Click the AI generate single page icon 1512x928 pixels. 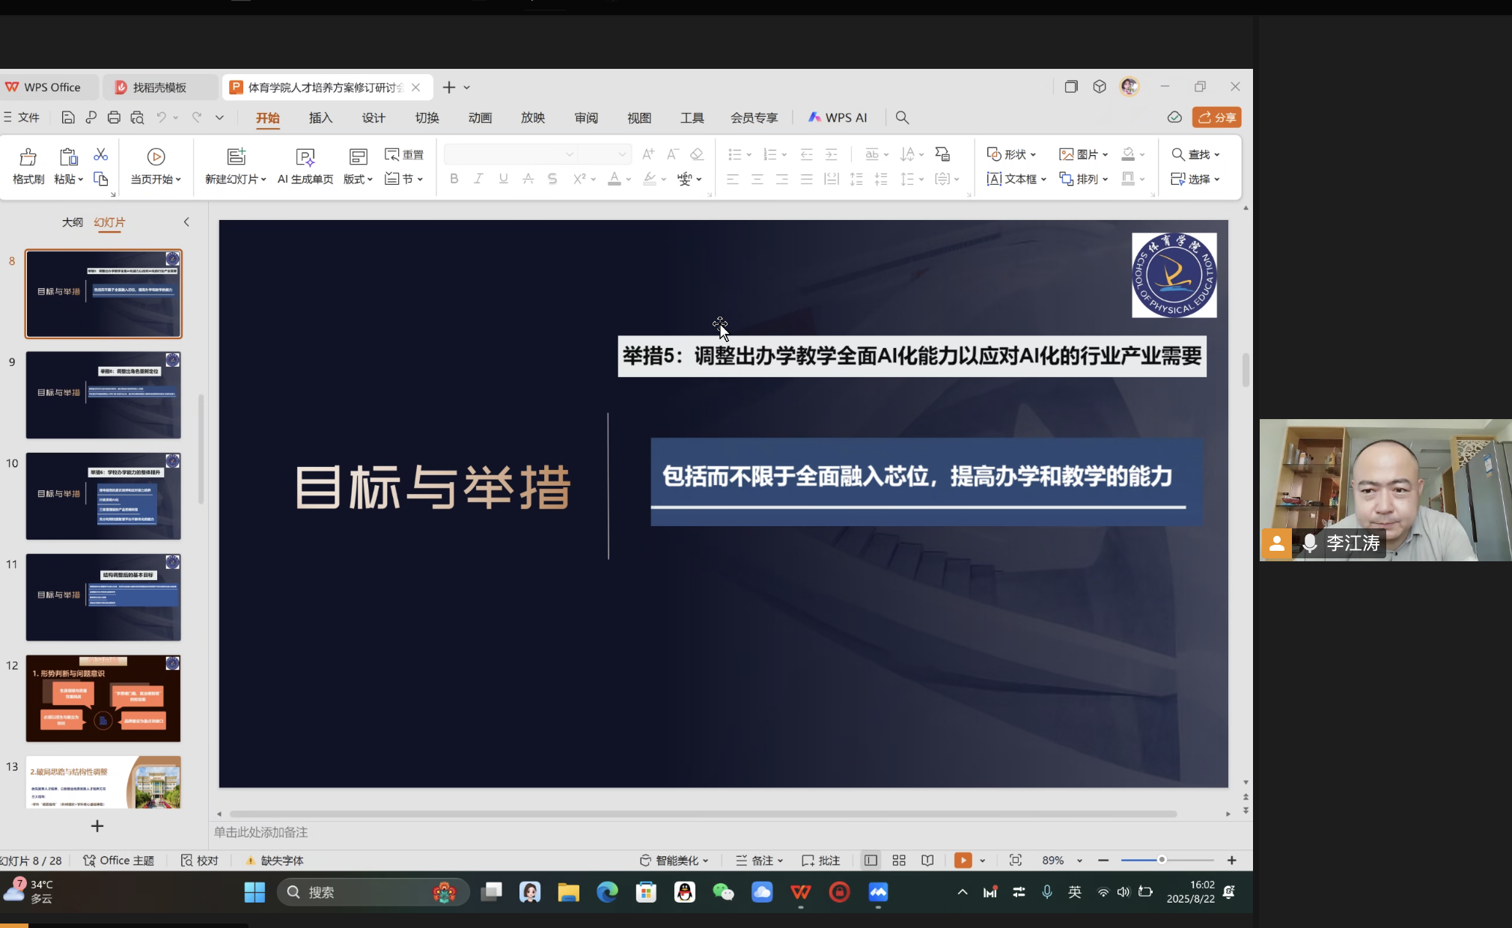(x=305, y=156)
